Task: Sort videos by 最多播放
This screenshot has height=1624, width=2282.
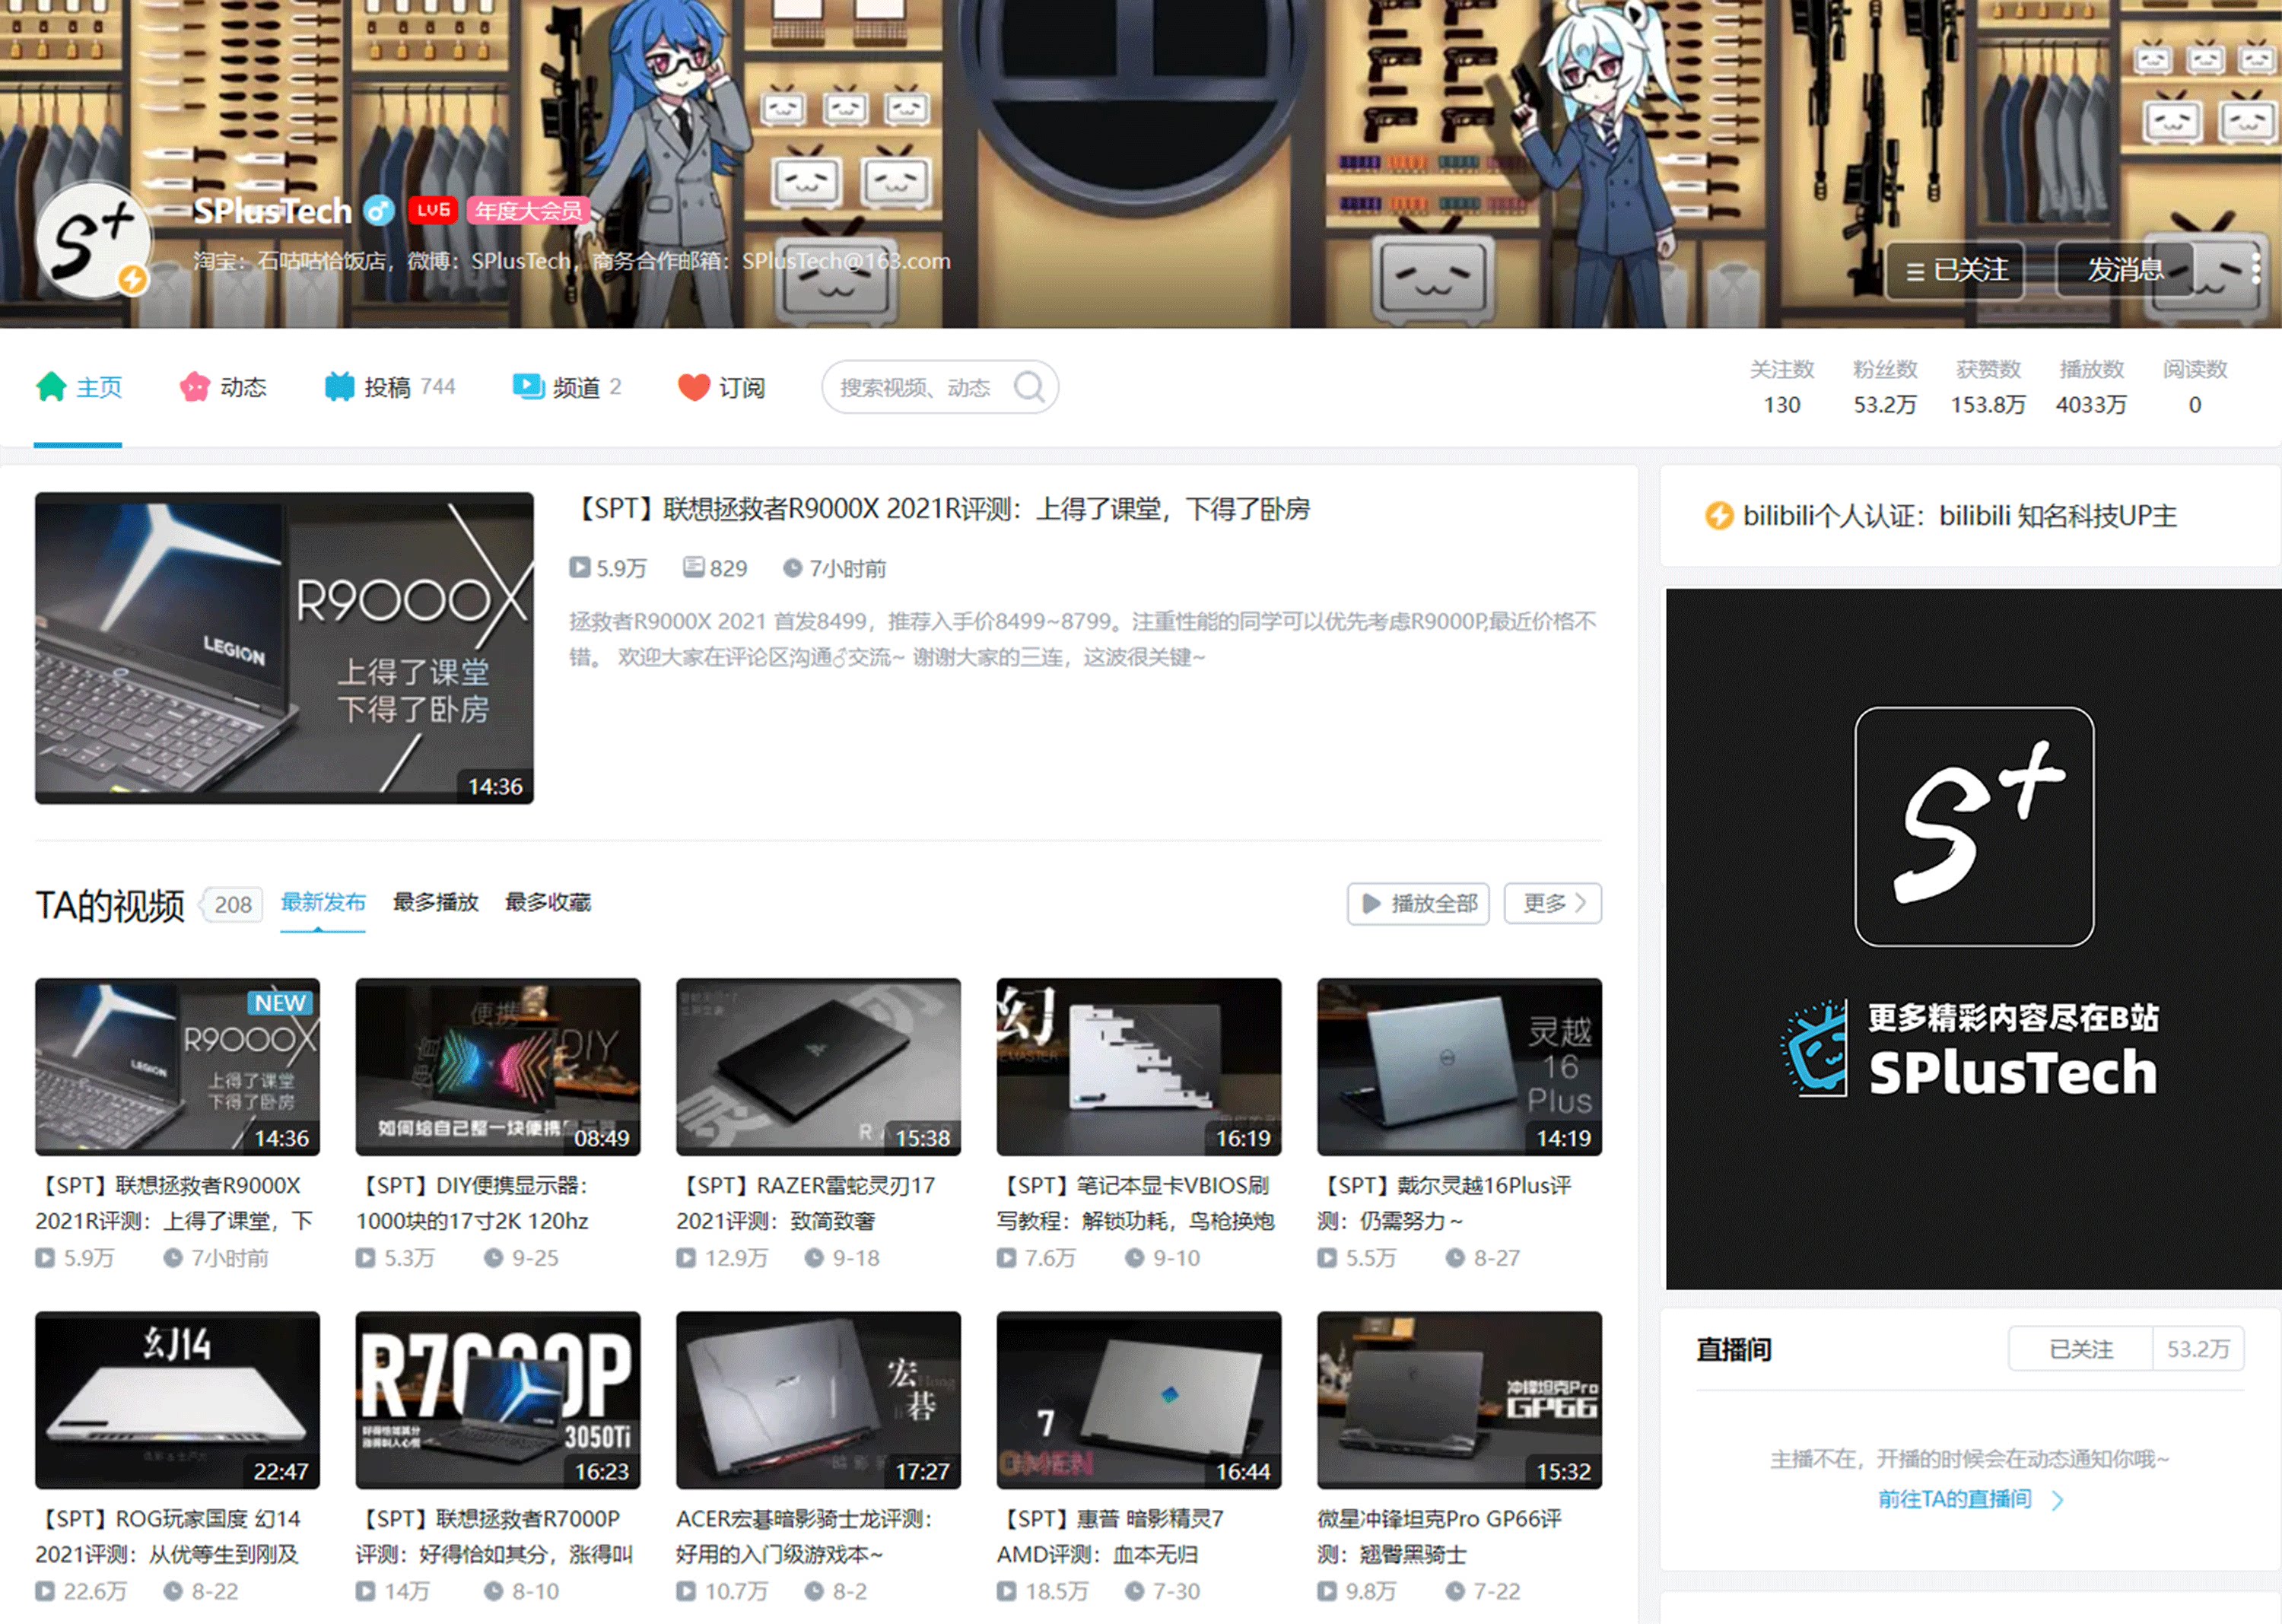Action: [435, 902]
